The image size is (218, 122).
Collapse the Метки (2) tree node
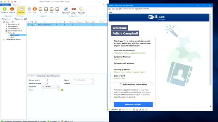[x=4, y=33]
